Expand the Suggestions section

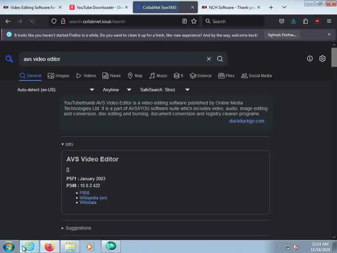pos(76,228)
